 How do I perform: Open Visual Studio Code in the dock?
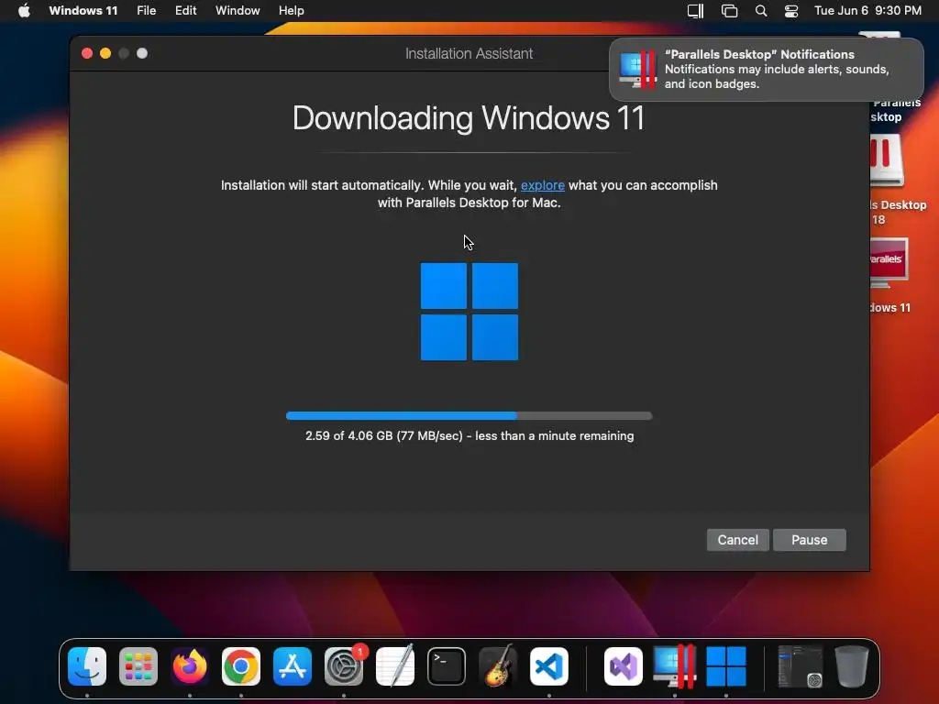tap(549, 666)
